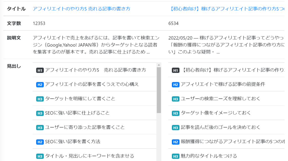Click the H3 badge beside 'ユーザーの検索ニーズを理解しておく'
This screenshot has width=288, height=161.
tap(175, 99)
